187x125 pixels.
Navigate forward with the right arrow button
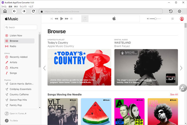pyautogui.click(x=24, y=11)
